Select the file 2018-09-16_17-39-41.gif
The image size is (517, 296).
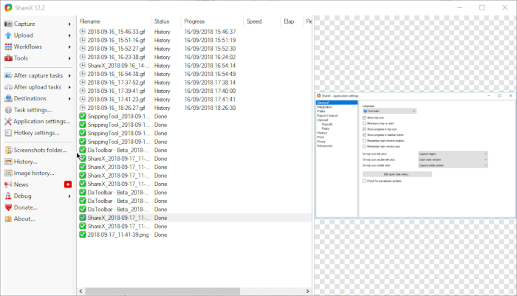116,91
